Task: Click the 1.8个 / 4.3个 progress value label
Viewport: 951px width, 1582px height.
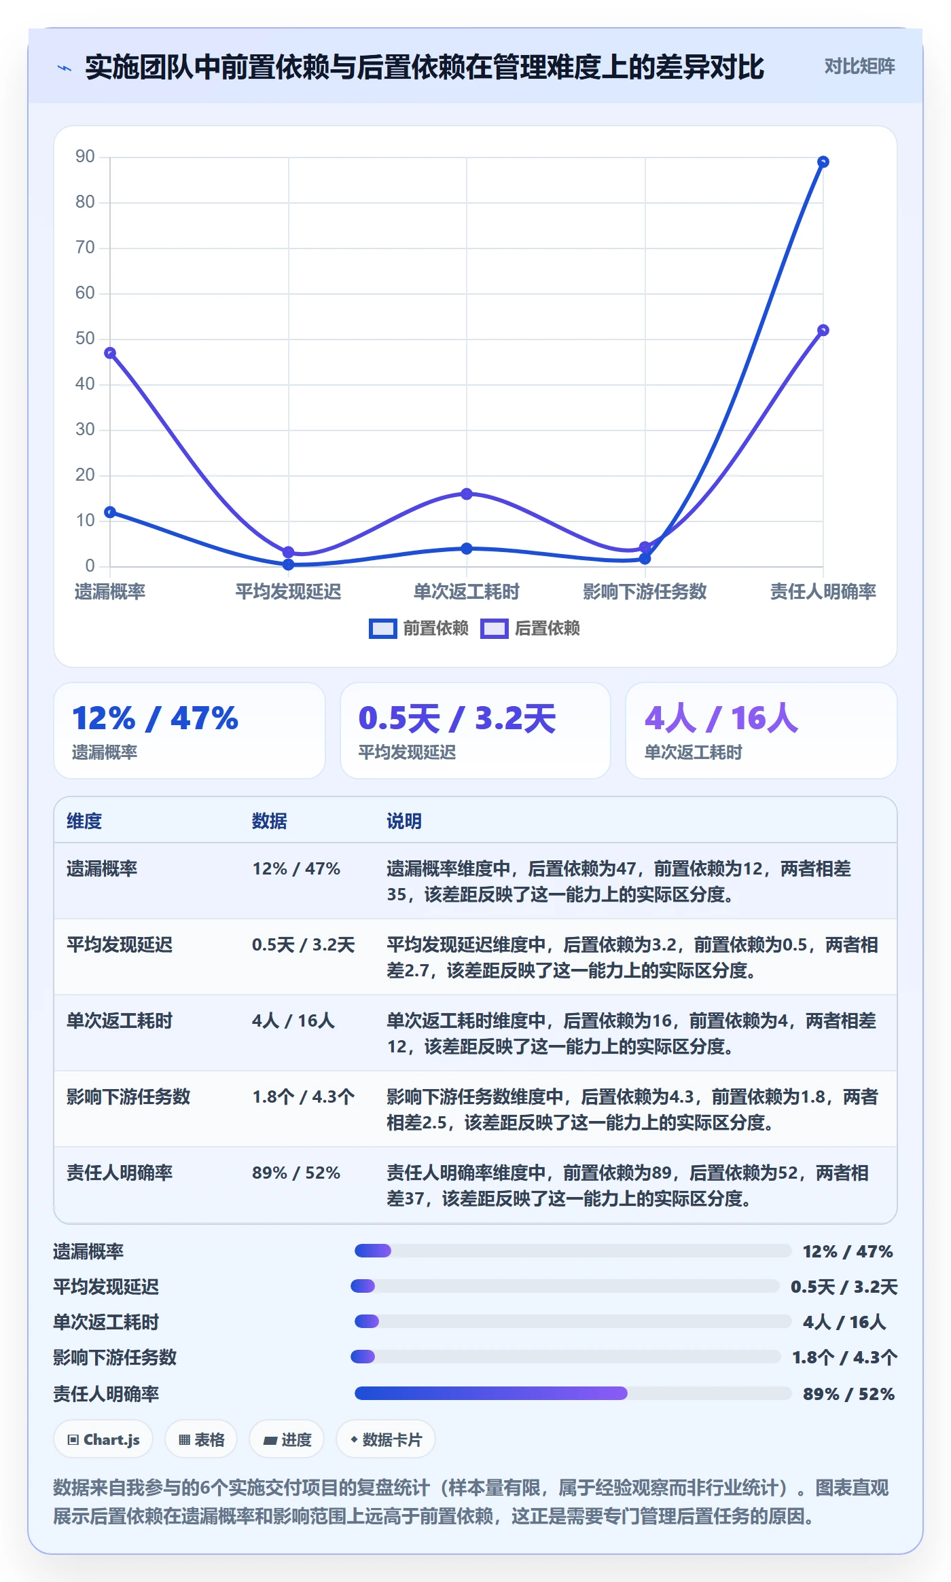Action: click(x=844, y=1357)
